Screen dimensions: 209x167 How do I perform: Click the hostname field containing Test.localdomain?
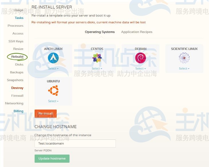[75, 143]
